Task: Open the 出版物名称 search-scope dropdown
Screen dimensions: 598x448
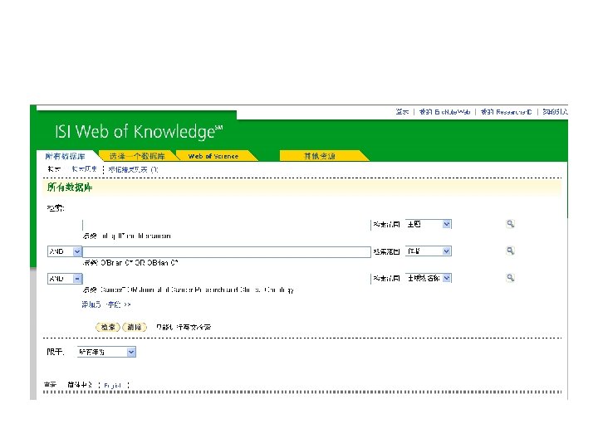Action: tap(429, 278)
